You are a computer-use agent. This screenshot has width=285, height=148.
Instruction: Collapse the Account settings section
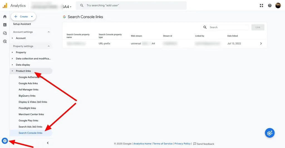coord(49,32)
